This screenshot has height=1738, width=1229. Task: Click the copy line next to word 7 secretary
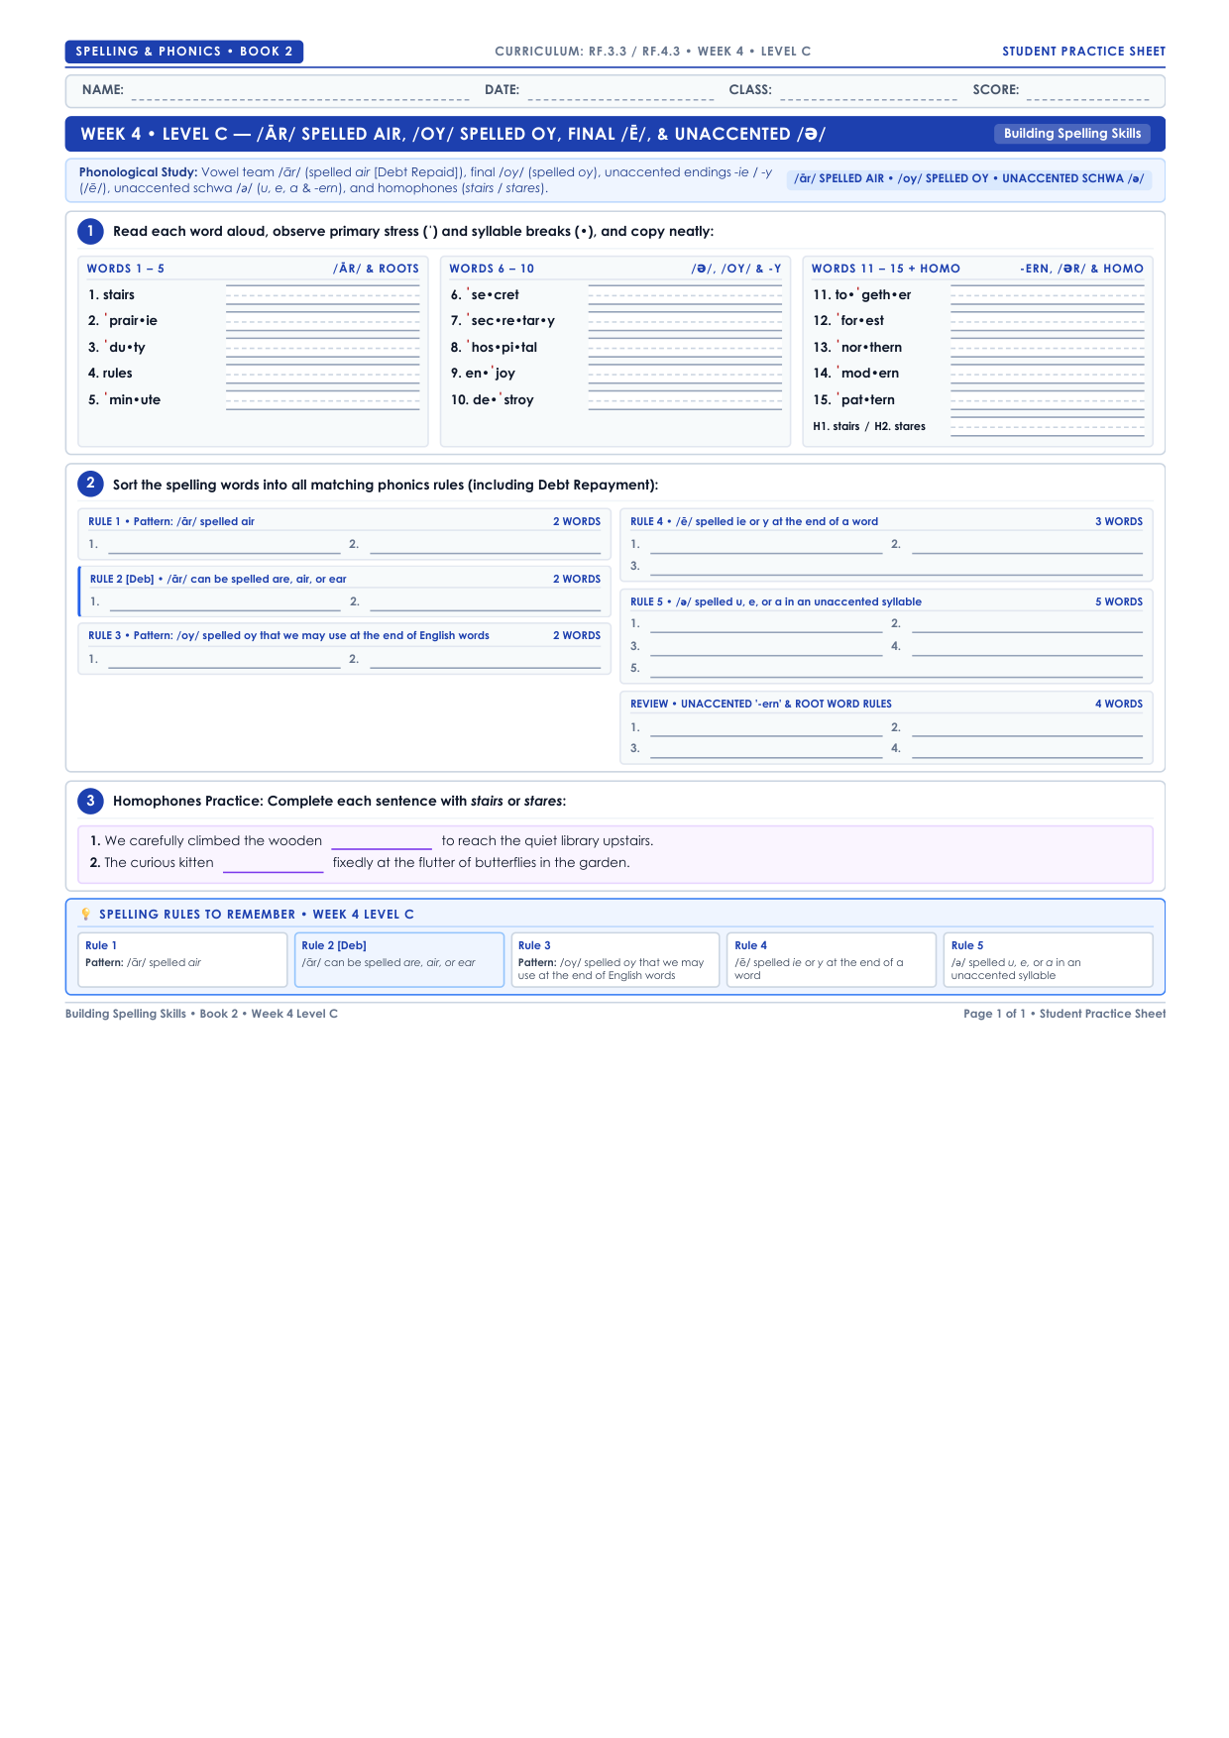pyautogui.click(x=685, y=321)
